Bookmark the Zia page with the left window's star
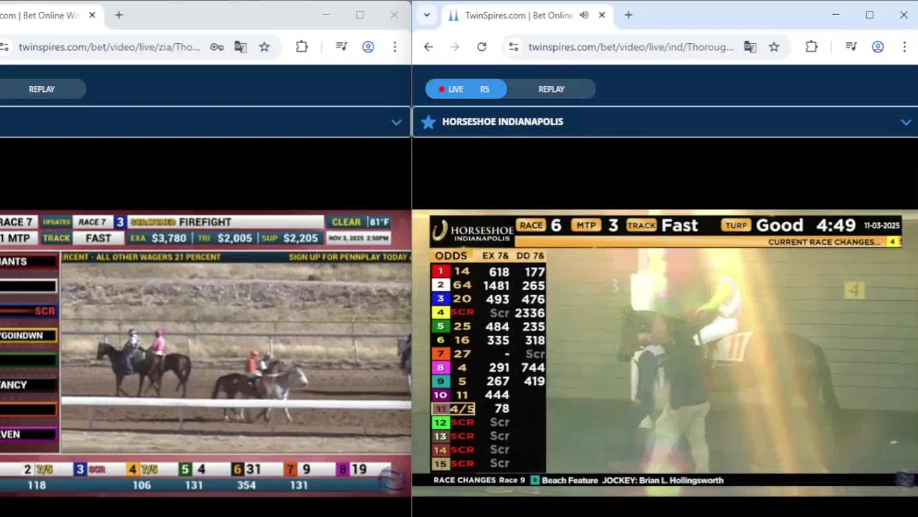 coord(264,47)
